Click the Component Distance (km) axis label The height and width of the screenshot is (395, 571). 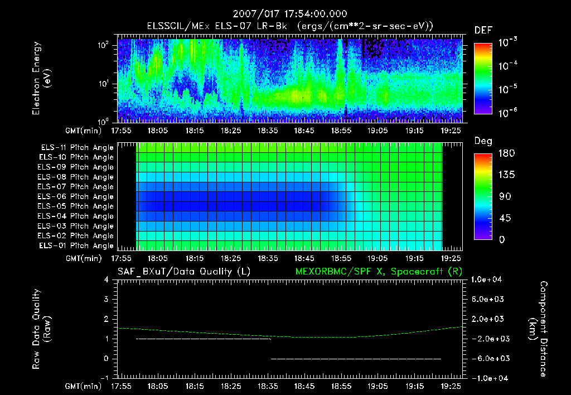click(538, 329)
